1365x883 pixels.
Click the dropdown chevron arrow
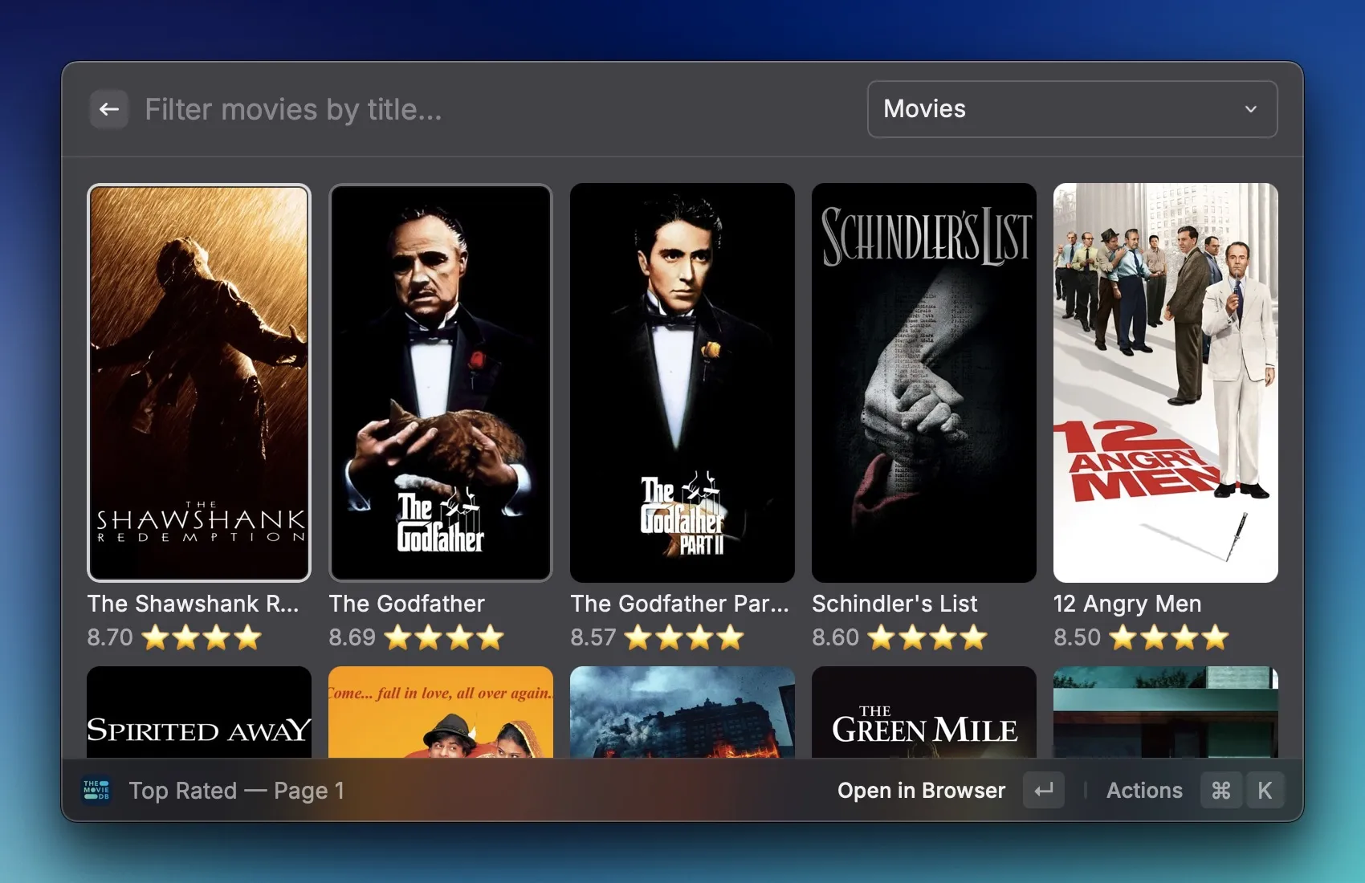click(x=1250, y=109)
